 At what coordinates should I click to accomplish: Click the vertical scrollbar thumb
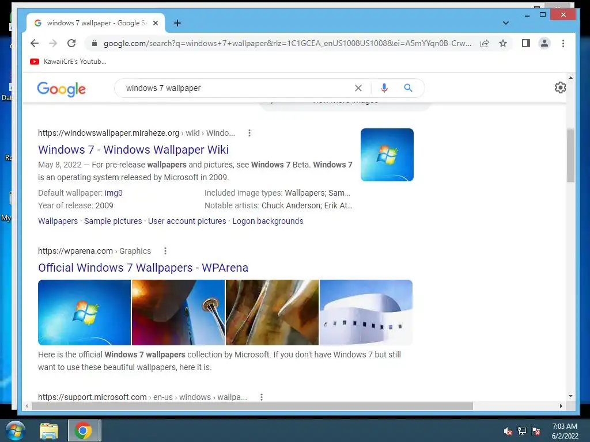(x=570, y=155)
